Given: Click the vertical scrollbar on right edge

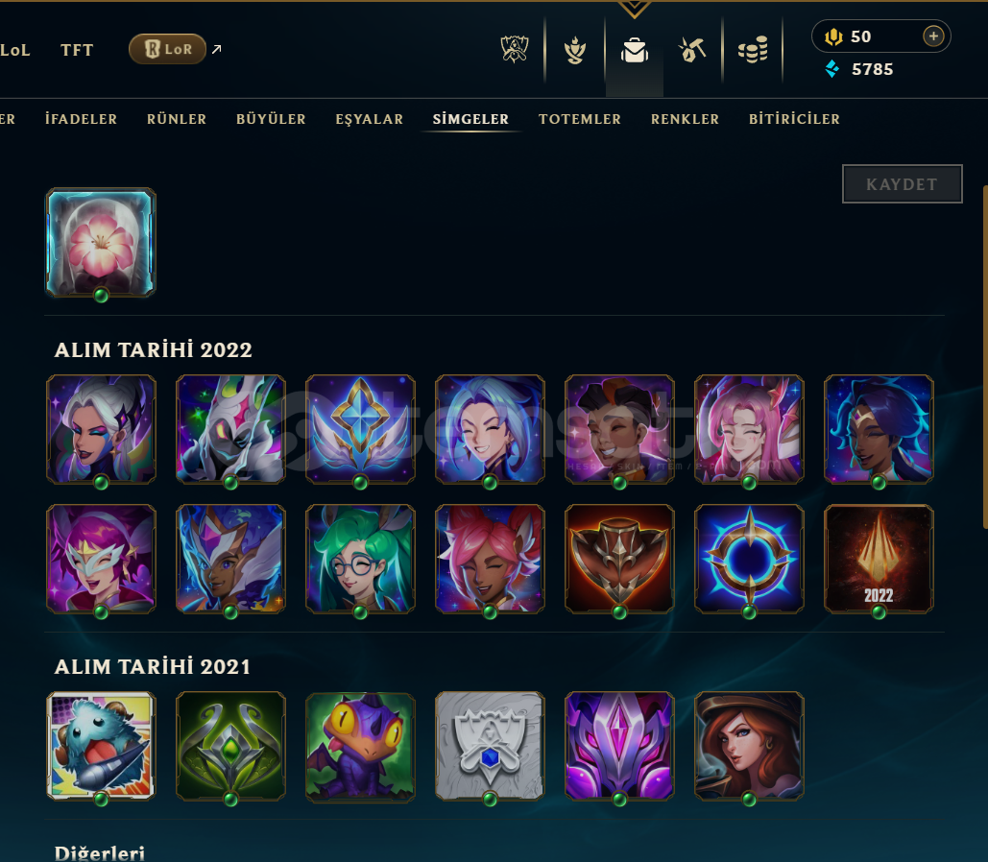Looking at the screenshot, I should (x=984, y=356).
